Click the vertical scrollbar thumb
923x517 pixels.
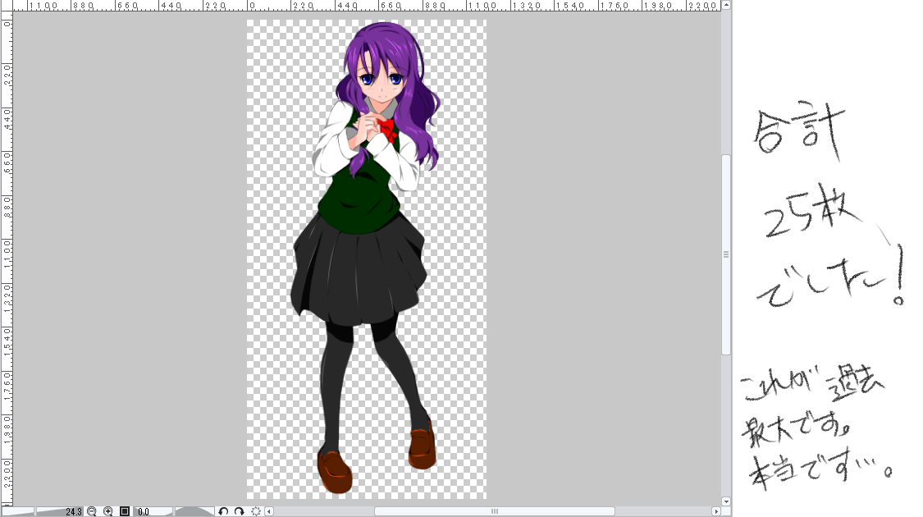pos(726,254)
